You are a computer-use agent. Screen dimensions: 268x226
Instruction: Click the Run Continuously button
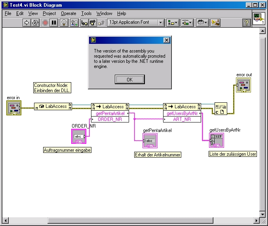(x=35, y=23)
